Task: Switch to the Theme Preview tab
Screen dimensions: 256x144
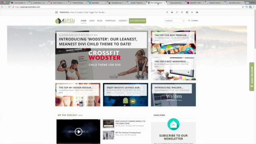Action: (x=78, y=3)
